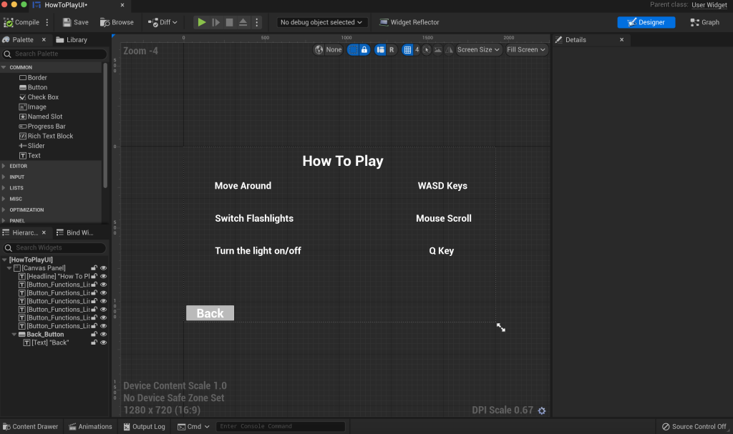Viewport: 733px width, 434px height.
Task: Click the Stop simulation button
Action: pos(229,22)
